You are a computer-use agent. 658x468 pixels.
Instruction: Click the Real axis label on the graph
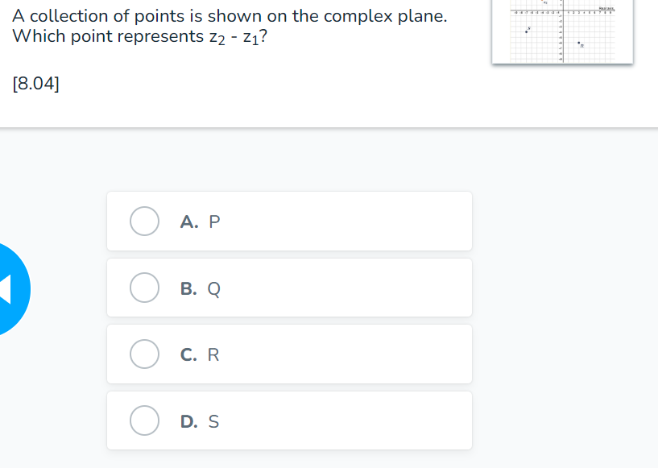pos(605,9)
